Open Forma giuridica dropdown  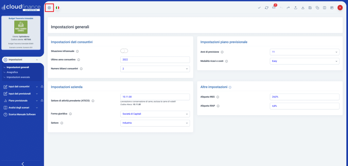click(155, 114)
